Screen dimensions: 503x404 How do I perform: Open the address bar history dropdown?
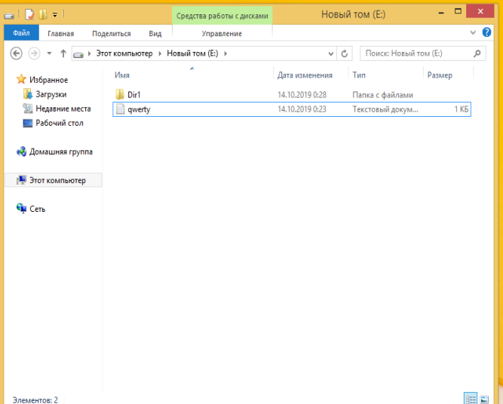click(x=330, y=54)
